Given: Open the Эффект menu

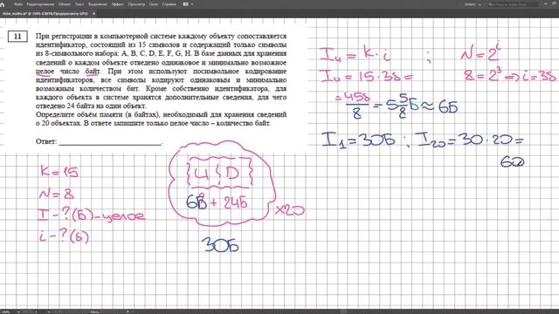Looking at the screenshot, I should point(117,4).
